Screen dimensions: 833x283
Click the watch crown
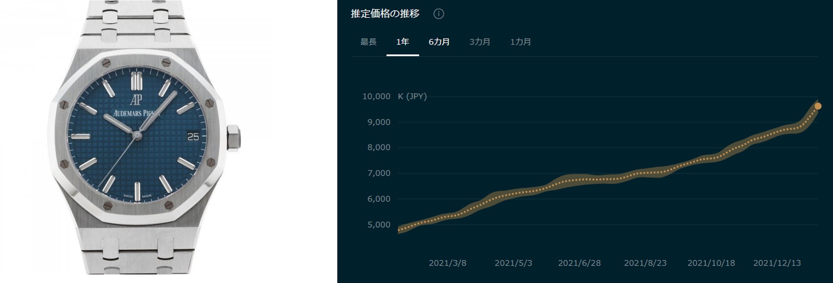(233, 138)
